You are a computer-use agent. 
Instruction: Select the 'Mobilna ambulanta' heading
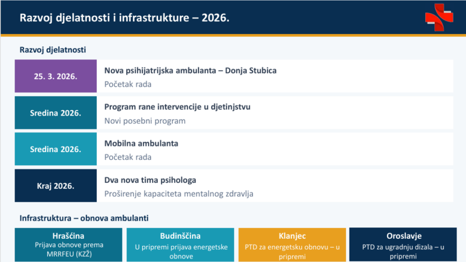click(141, 144)
